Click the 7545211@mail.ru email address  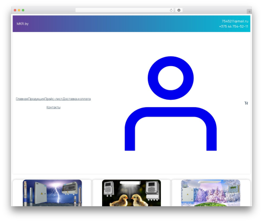[235, 21]
